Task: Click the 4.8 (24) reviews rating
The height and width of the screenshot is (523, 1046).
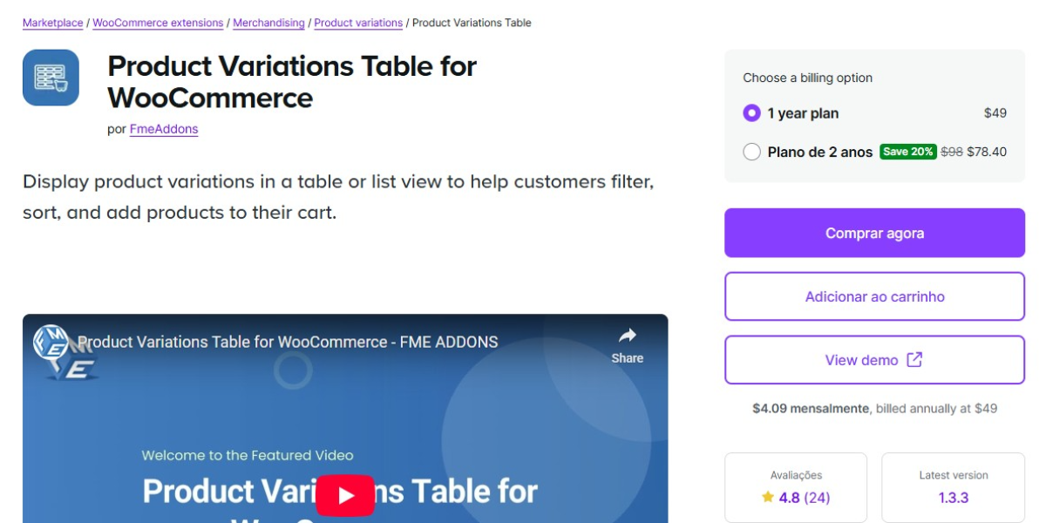Action: [x=804, y=498]
